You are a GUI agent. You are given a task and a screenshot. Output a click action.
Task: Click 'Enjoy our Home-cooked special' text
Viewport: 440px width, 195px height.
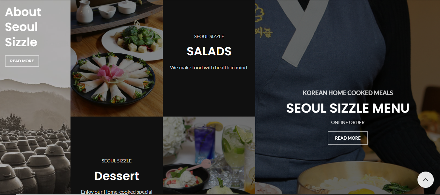(117, 192)
